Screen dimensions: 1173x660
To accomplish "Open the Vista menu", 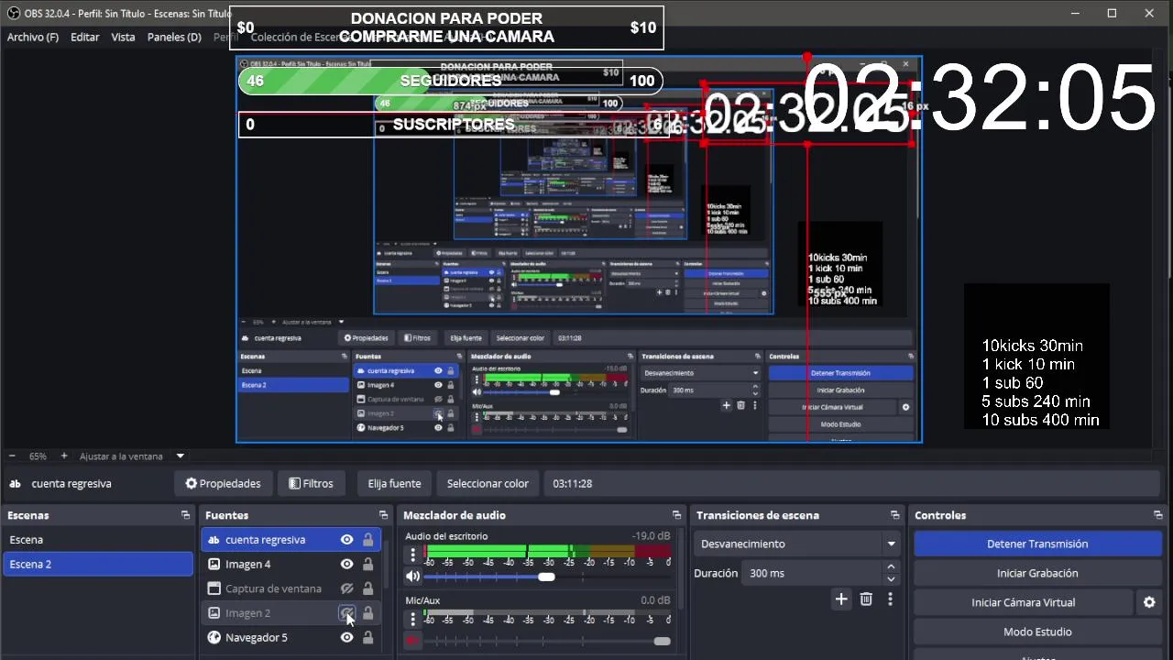I will click(x=123, y=38).
